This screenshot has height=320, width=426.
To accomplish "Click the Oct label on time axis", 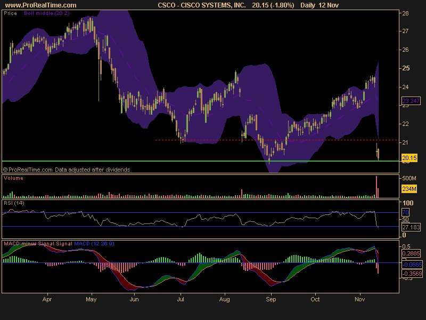I will point(315,299).
